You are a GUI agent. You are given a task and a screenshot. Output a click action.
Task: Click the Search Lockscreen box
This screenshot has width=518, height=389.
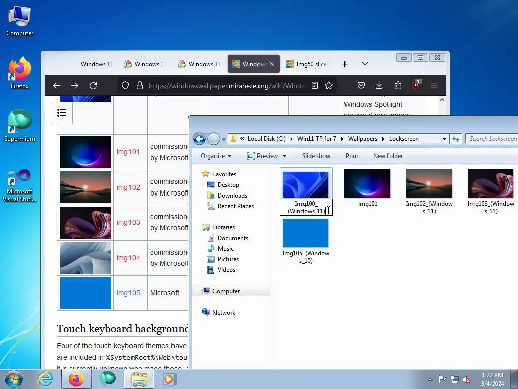[x=492, y=139]
